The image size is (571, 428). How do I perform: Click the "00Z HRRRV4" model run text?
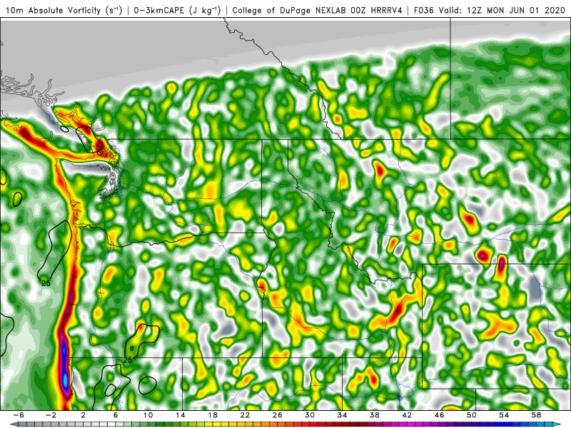pyautogui.click(x=378, y=11)
